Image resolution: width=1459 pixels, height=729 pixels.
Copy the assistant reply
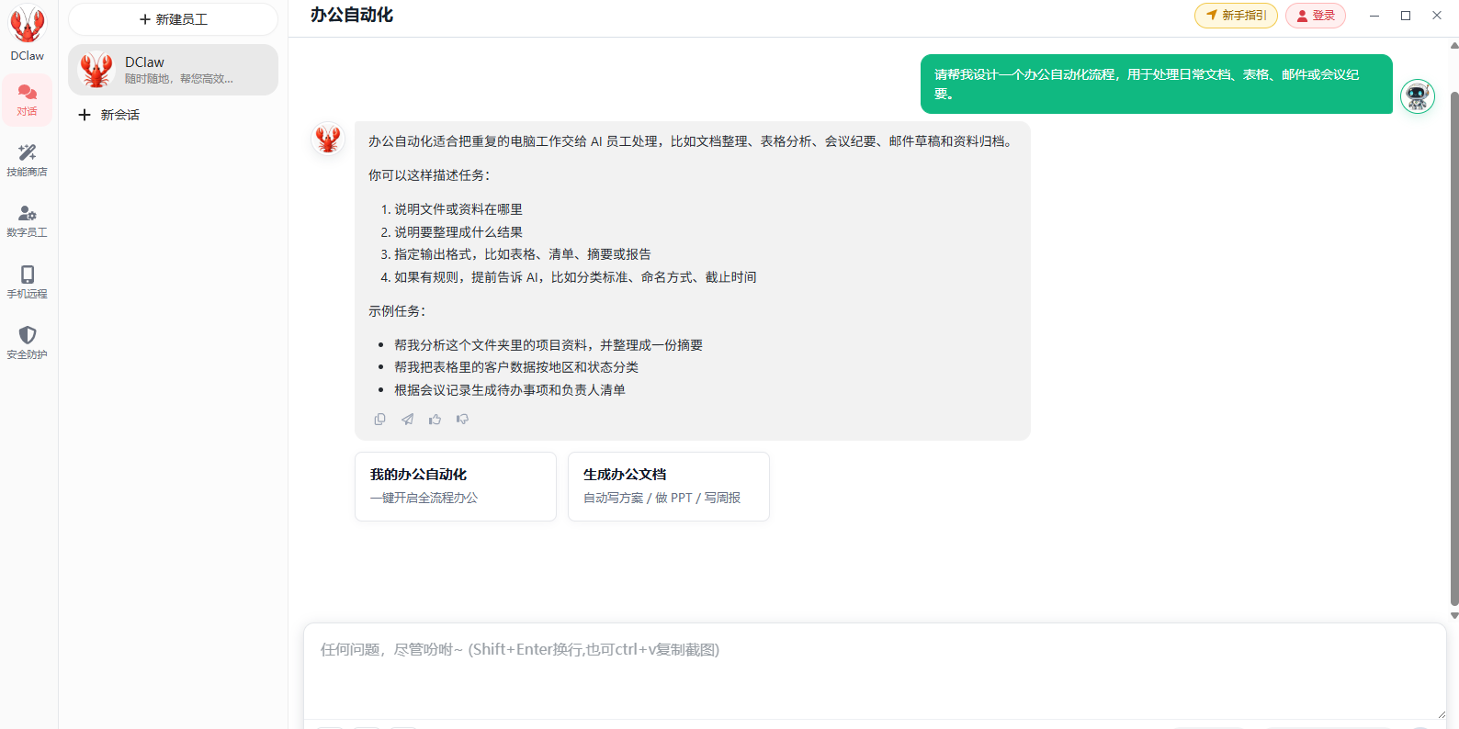379,420
